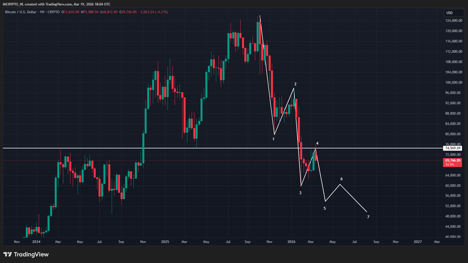Select projected wave label 6

pos(341,179)
